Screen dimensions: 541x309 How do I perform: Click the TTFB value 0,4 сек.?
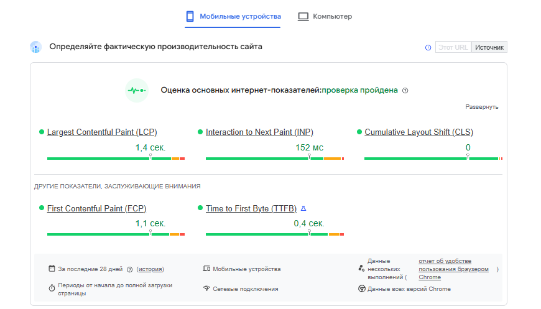click(309, 223)
